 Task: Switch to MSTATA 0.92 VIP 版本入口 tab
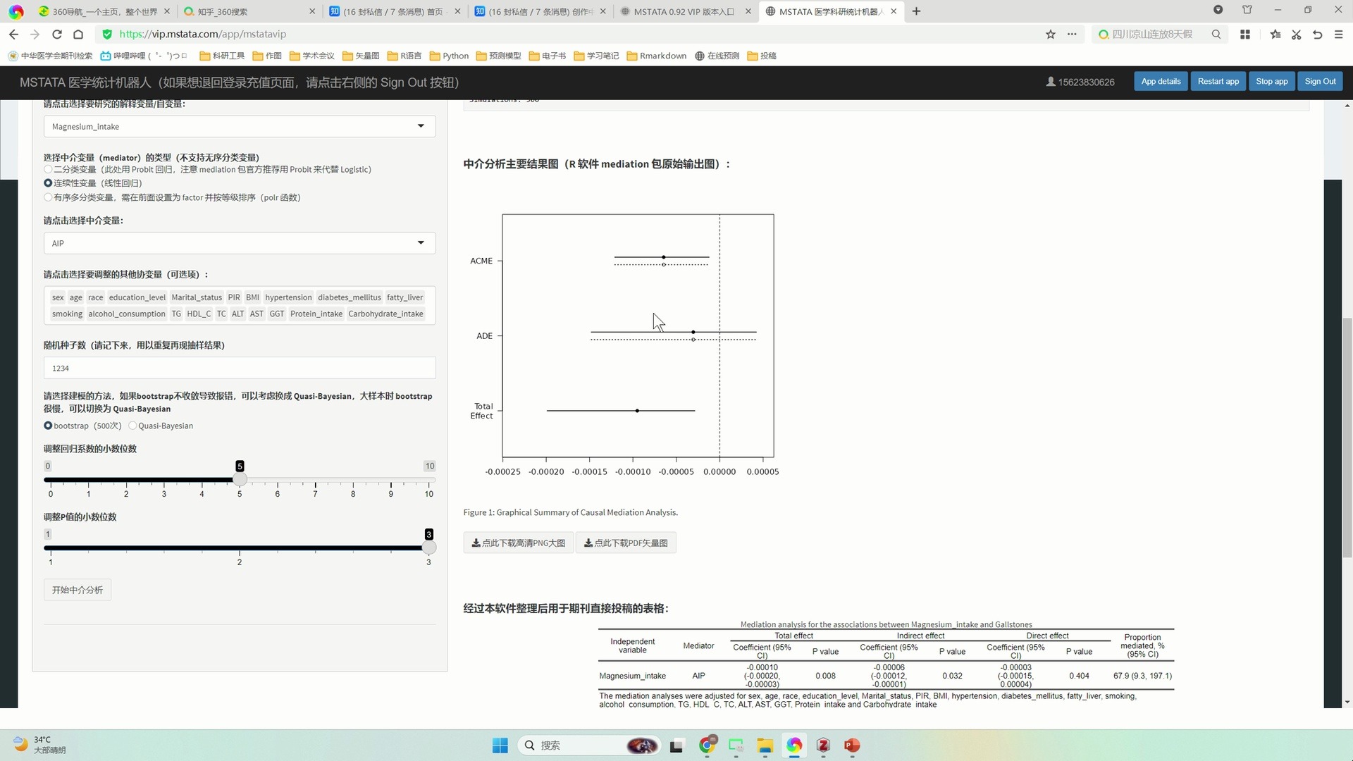(684, 11)
